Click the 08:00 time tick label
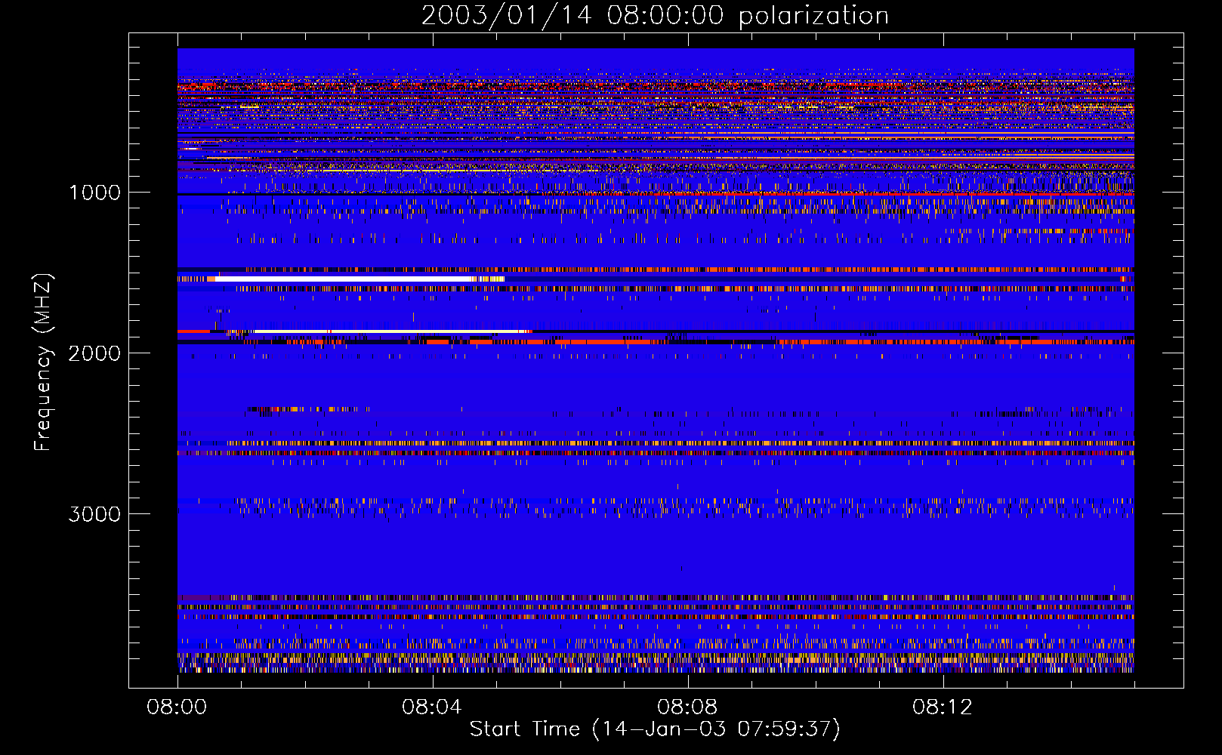This screenshot has width=1222, height=755. click(177, 707)
